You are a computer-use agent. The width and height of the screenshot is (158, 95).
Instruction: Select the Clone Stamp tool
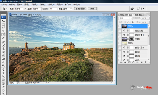(3, 49)
